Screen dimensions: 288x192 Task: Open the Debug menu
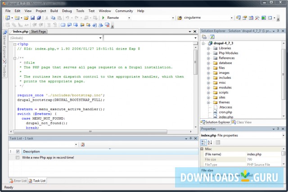point(67,10)
